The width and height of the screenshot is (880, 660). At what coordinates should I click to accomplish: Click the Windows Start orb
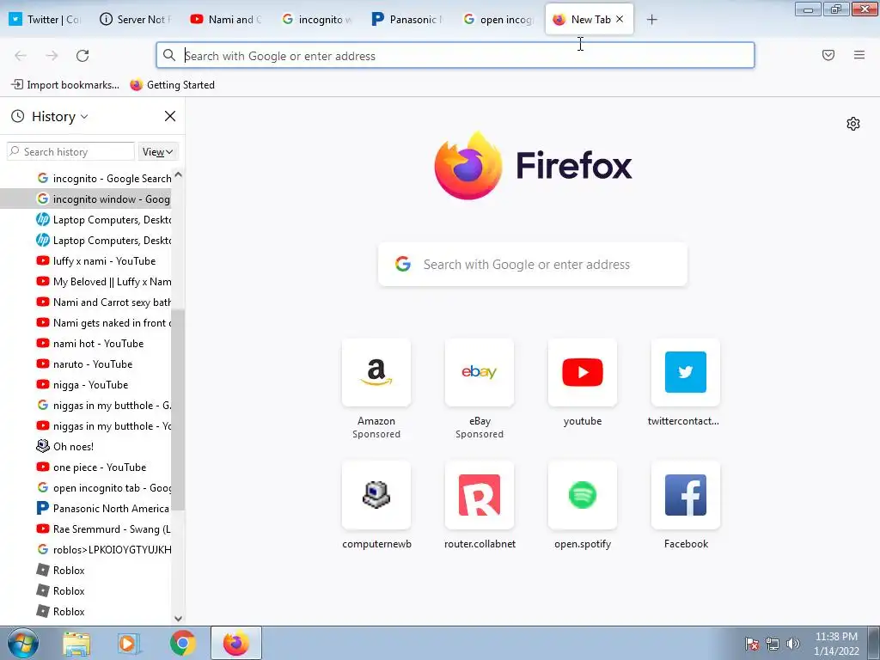tap(22, 643)
